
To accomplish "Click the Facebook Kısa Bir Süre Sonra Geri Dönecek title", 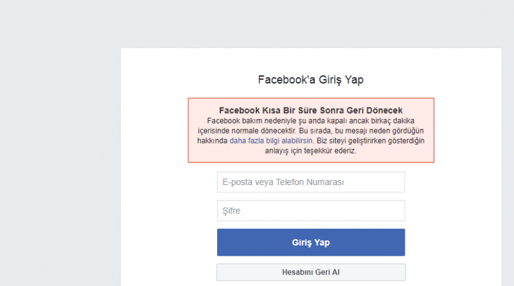I will pyautogui.click(x=311, y=110).
